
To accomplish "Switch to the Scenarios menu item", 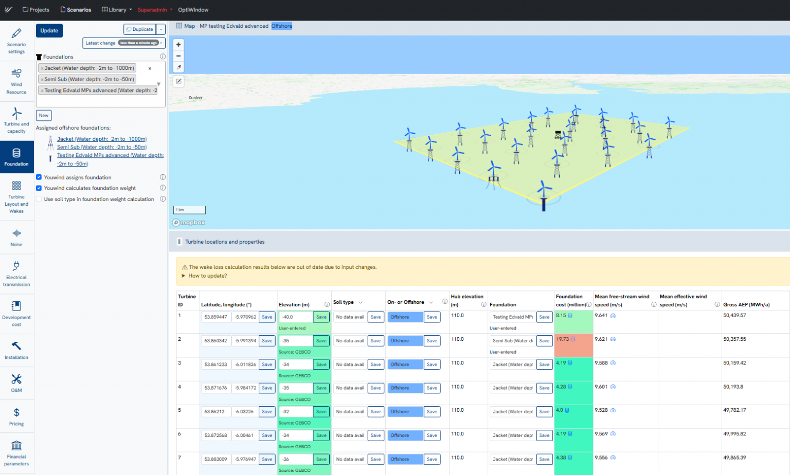I will [x=76, y=9].
